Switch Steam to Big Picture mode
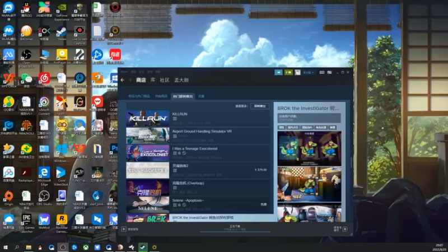The height and width of the screenshot is (252, 448). 329,72
